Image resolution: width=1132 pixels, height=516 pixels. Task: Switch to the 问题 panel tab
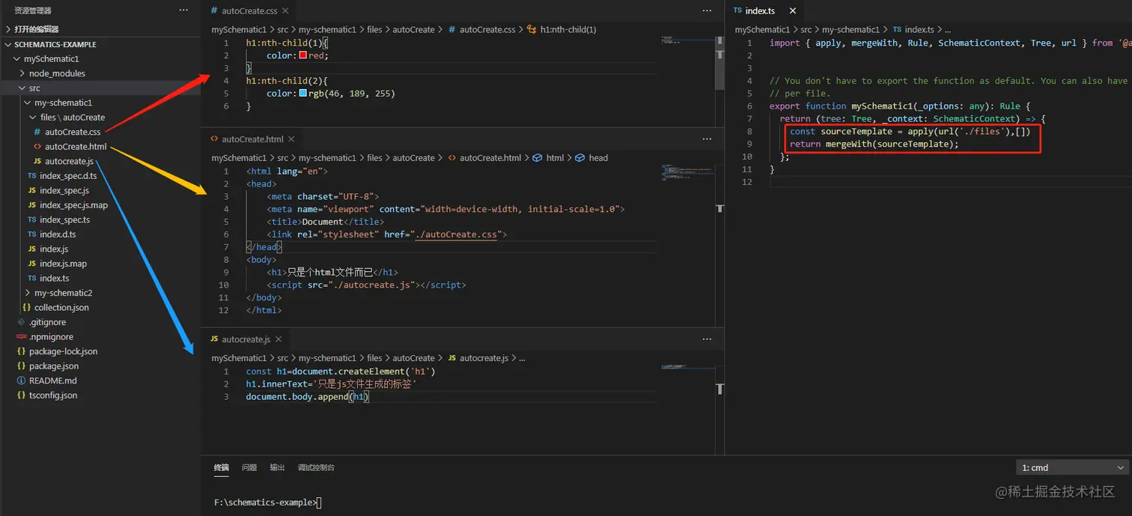pos(248,467)
